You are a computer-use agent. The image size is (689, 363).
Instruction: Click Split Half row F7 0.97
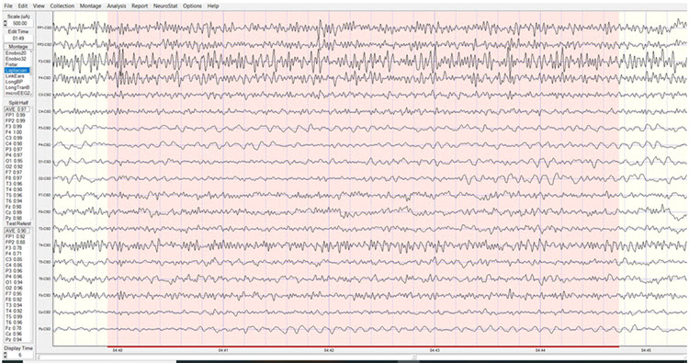(x=15, y=173)
